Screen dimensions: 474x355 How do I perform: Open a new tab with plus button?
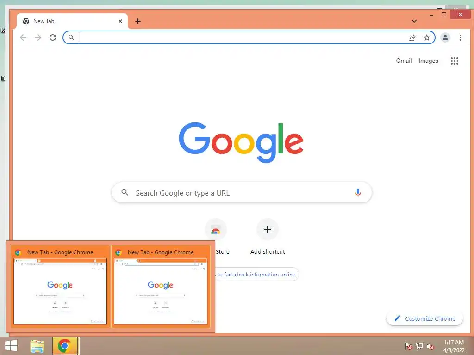tap(138, 21)
